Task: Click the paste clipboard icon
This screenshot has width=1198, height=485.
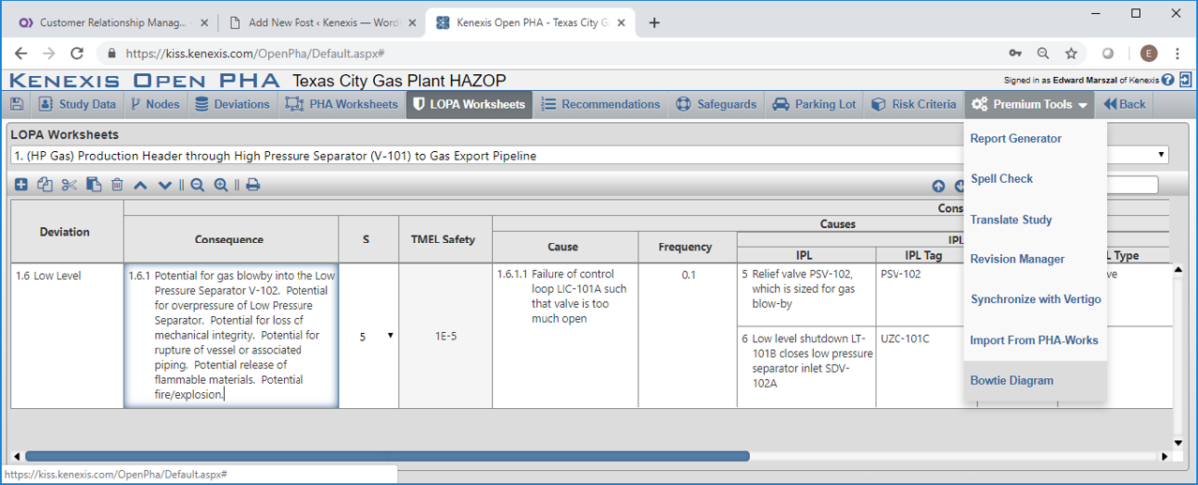Action: tap(93, 184)
